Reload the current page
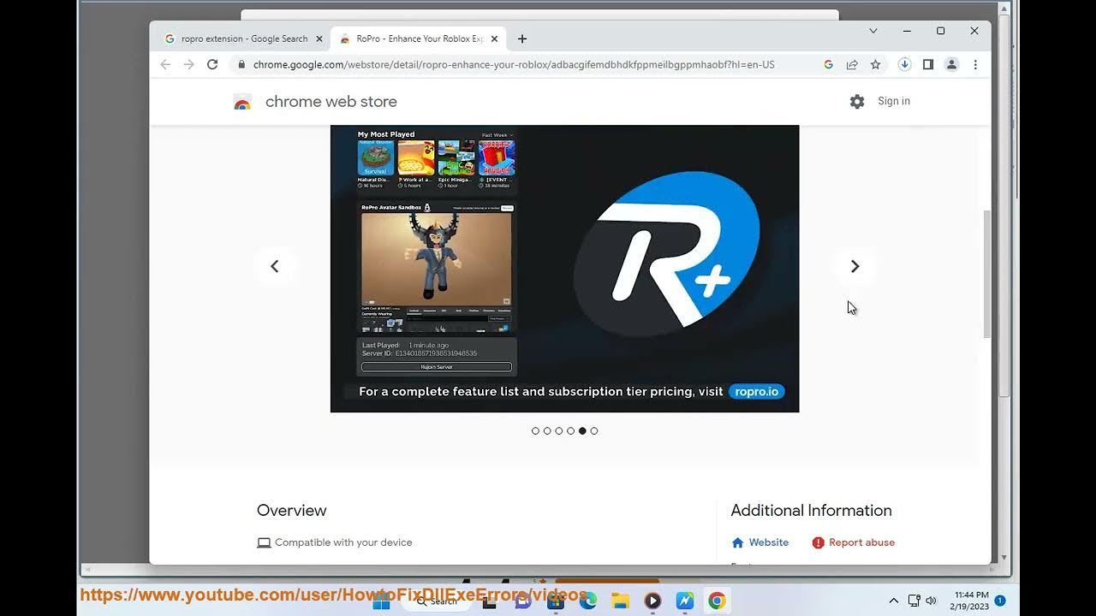The image size is (1096, 616). (212, 64)
